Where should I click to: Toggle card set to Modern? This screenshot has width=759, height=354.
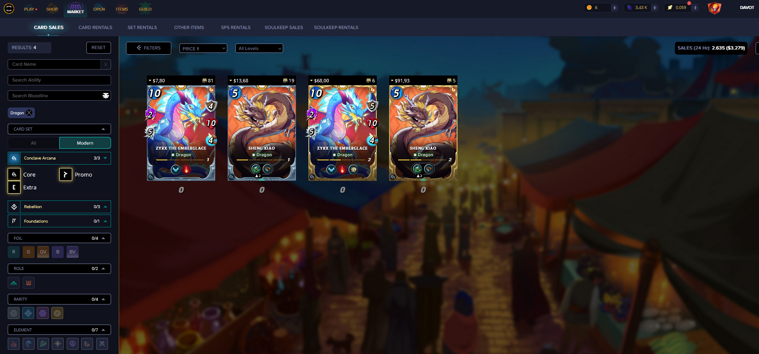click(x=85, y=143)
